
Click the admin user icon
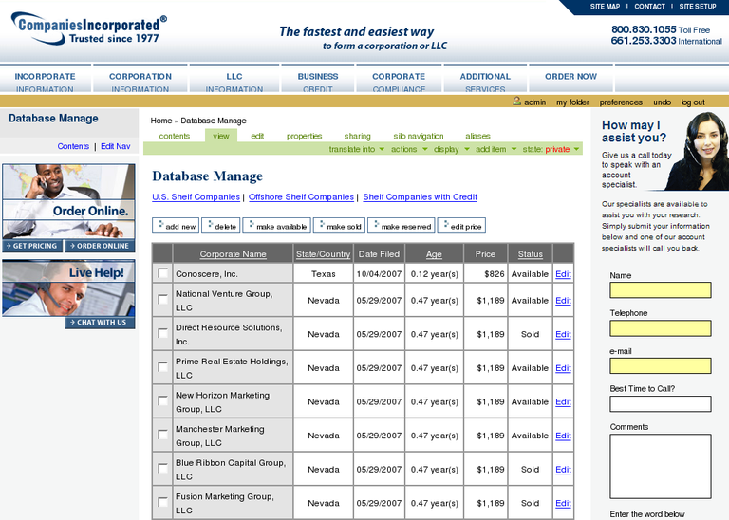(x=516, y=101)
